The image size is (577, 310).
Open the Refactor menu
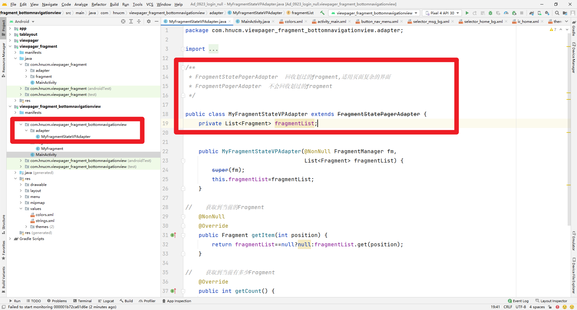[99, 4]
